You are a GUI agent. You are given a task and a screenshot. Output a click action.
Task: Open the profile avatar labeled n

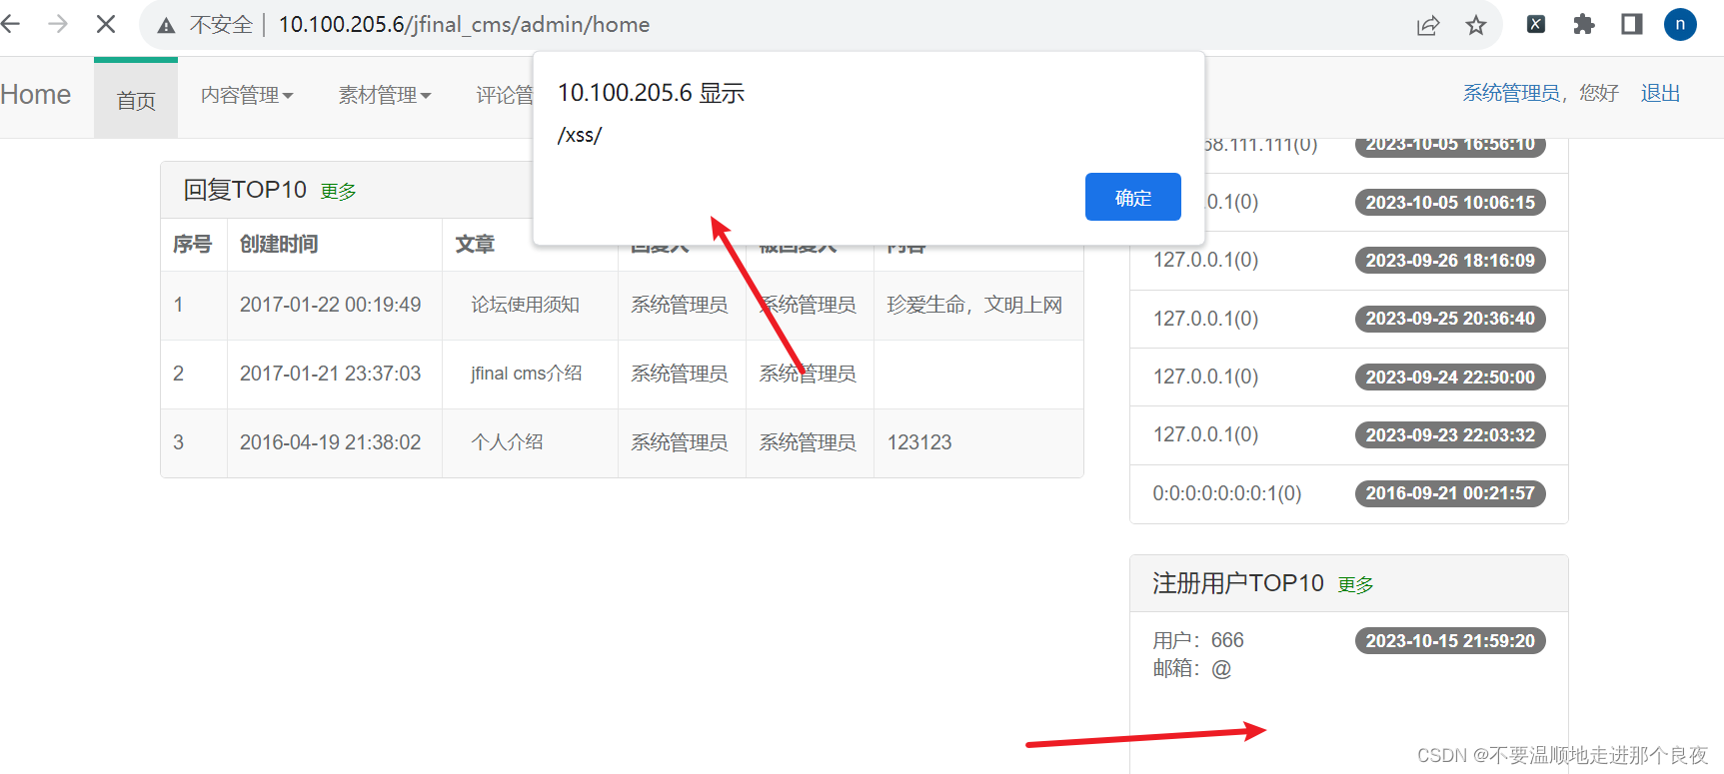point(1680,24)
